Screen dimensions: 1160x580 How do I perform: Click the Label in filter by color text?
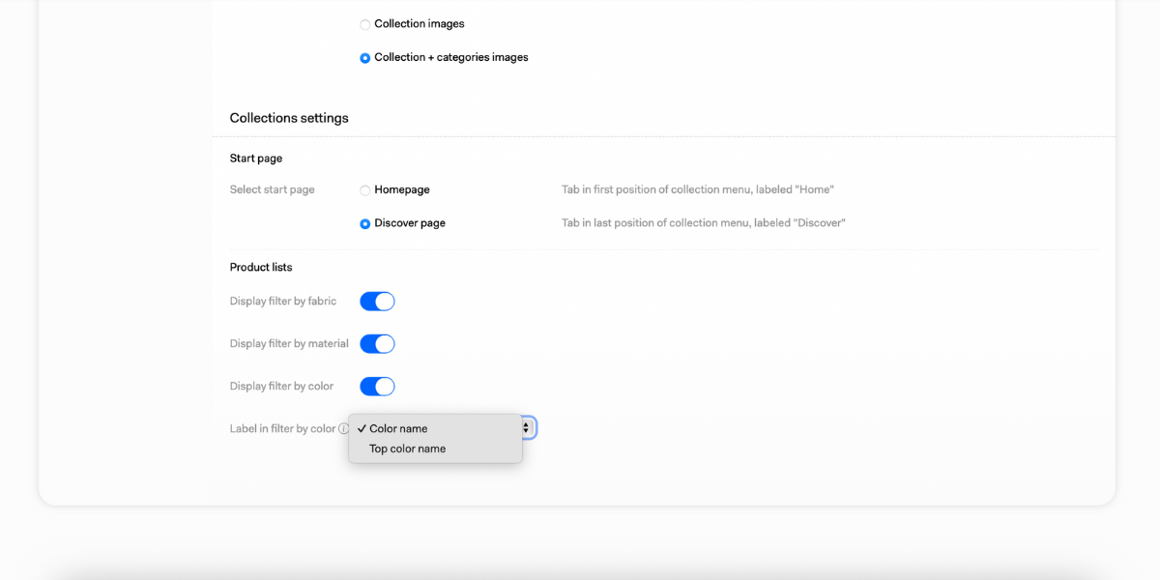(x=282, y=429)
